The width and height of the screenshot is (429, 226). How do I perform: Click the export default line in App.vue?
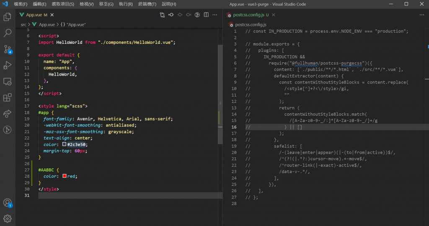(59, 55)
